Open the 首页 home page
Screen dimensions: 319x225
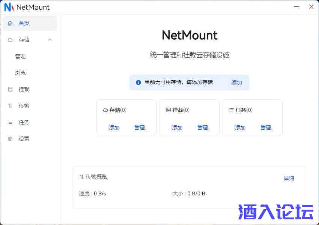tap(30, 23)
